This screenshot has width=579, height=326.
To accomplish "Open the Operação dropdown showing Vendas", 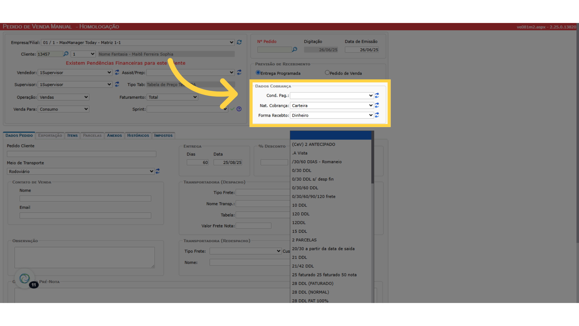I will [x=63, y=97].
